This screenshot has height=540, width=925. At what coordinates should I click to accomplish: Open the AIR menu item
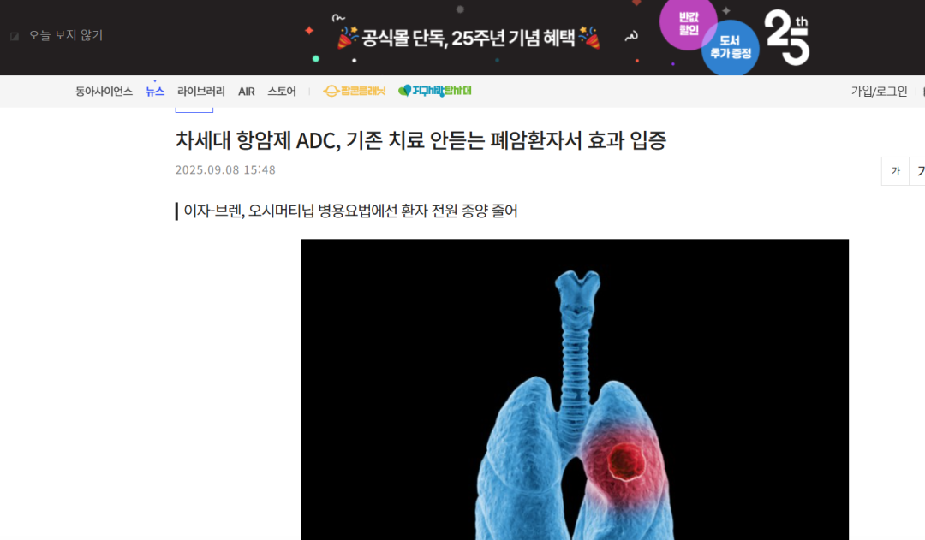pyautogui.click(x=247, y=92)
